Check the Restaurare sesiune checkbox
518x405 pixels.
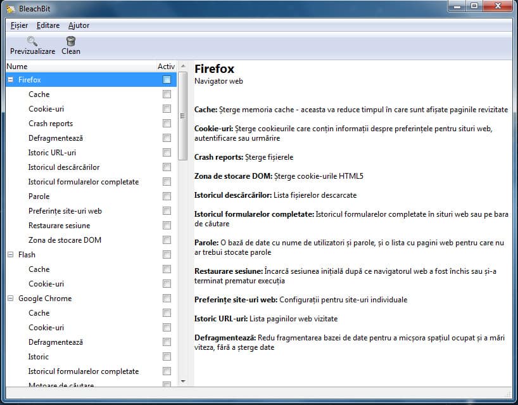click(x=167, y=226)
